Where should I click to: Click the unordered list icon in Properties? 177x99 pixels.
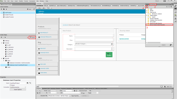click(x=80, y=91)
